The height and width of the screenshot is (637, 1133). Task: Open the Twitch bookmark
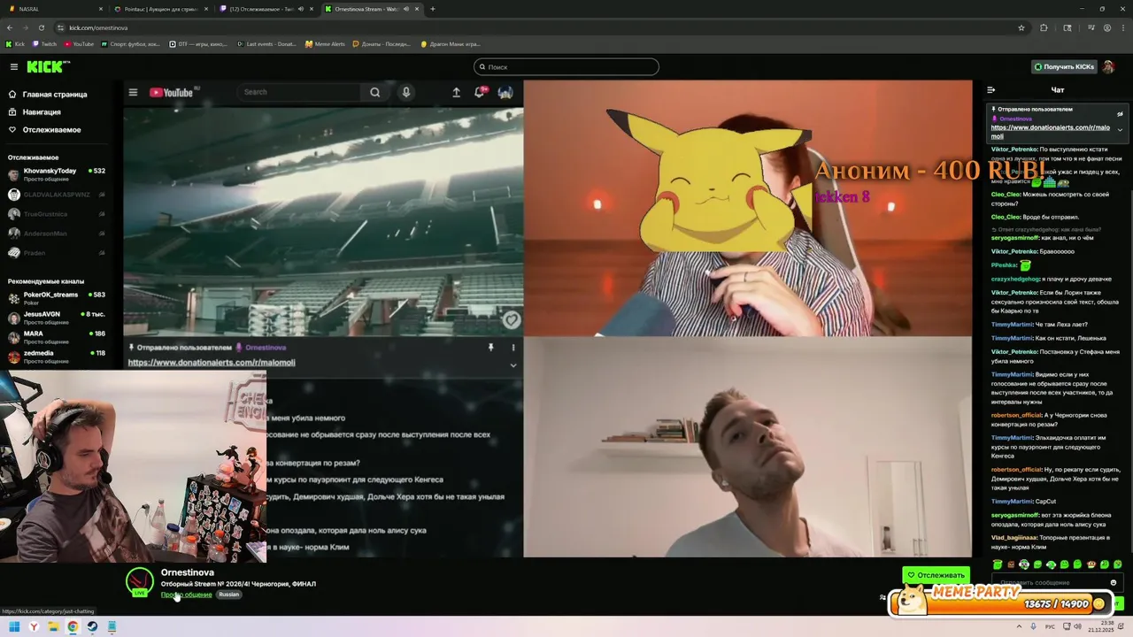click(44, 43)
